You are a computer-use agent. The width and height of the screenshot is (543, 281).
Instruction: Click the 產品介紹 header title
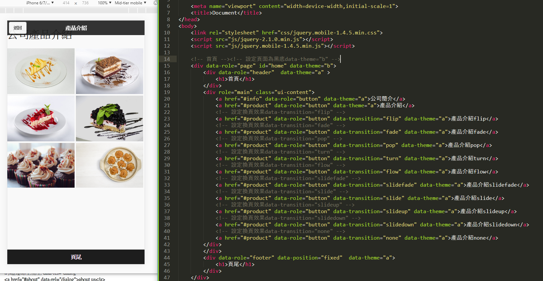[x=76, y=28]
